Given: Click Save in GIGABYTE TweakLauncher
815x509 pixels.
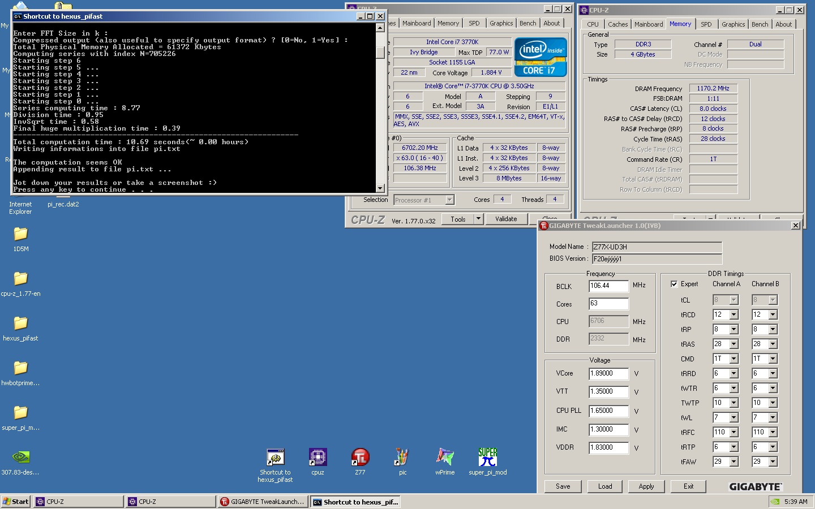Looking at the screenshot, I should coord(563,486).
